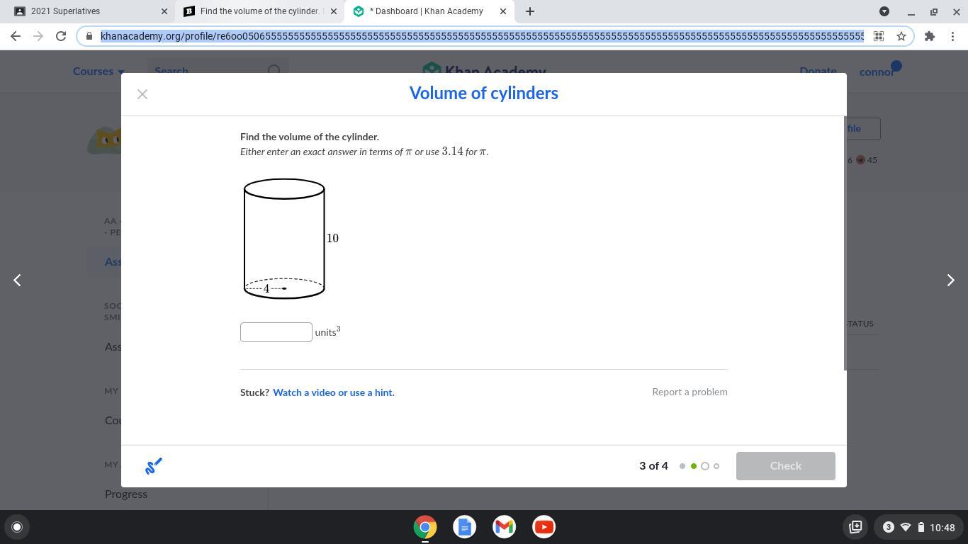View the site lock security icon
Viewport: 968px width, 544px height.
tap(89, 36)
